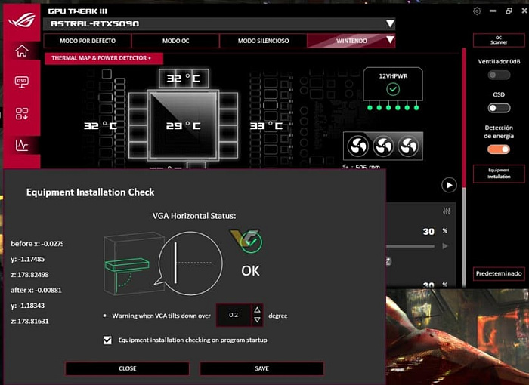This screenshot has height=385, width=529.
Task: Open the OSD settings sidebar icon
Action: [x=22, y=82]
